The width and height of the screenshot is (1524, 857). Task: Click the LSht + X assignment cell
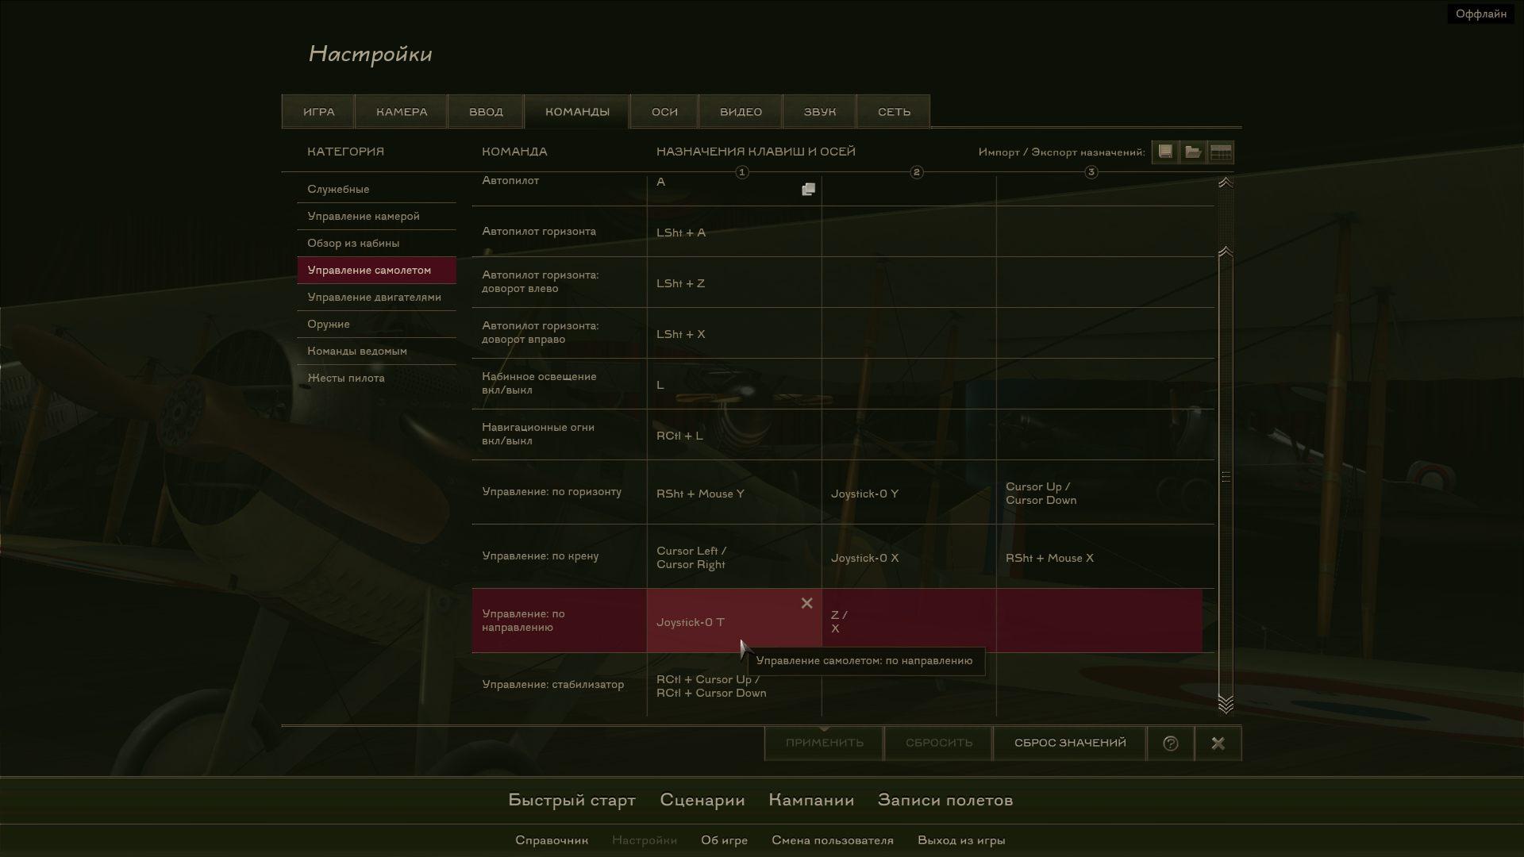pos(734,333)
